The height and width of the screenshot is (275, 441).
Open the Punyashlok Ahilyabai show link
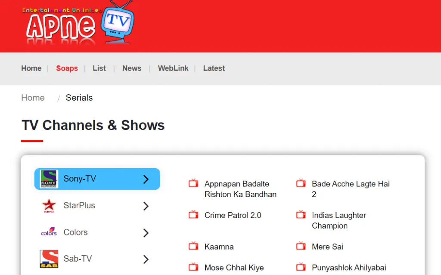point(349,267)
